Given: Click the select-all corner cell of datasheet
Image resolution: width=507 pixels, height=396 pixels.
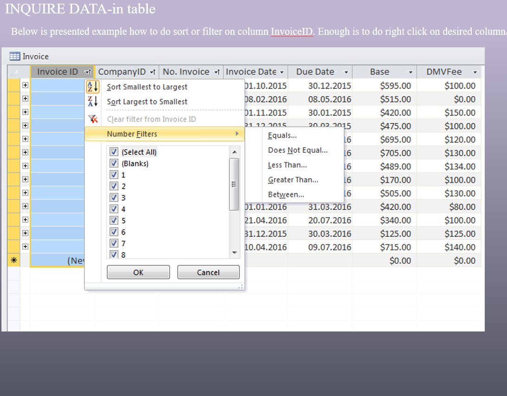Looking at the screenshot, I should point(14,72).
